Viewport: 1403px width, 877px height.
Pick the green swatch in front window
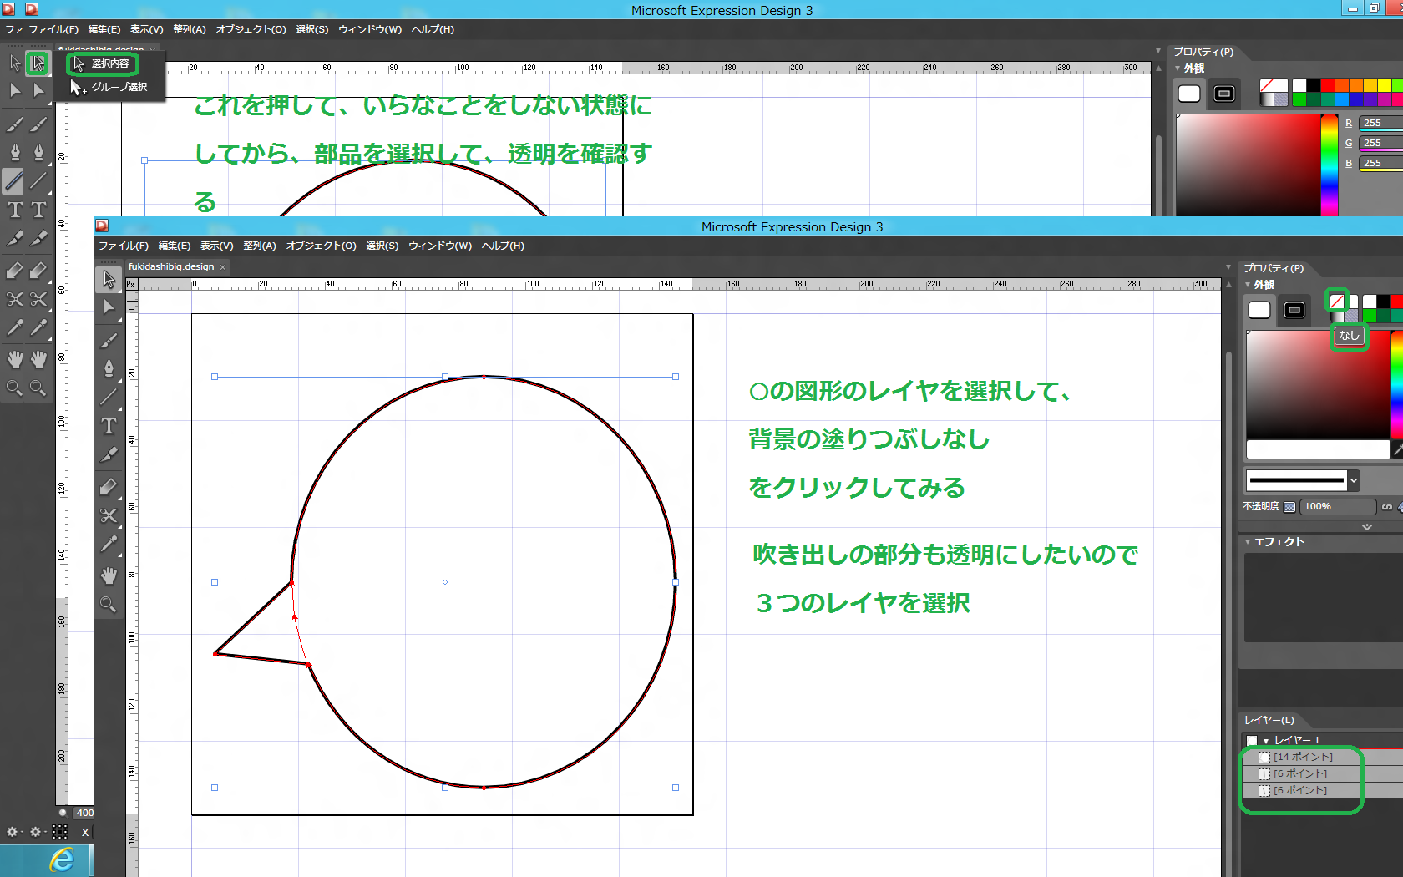click(x=1369, y=316)
